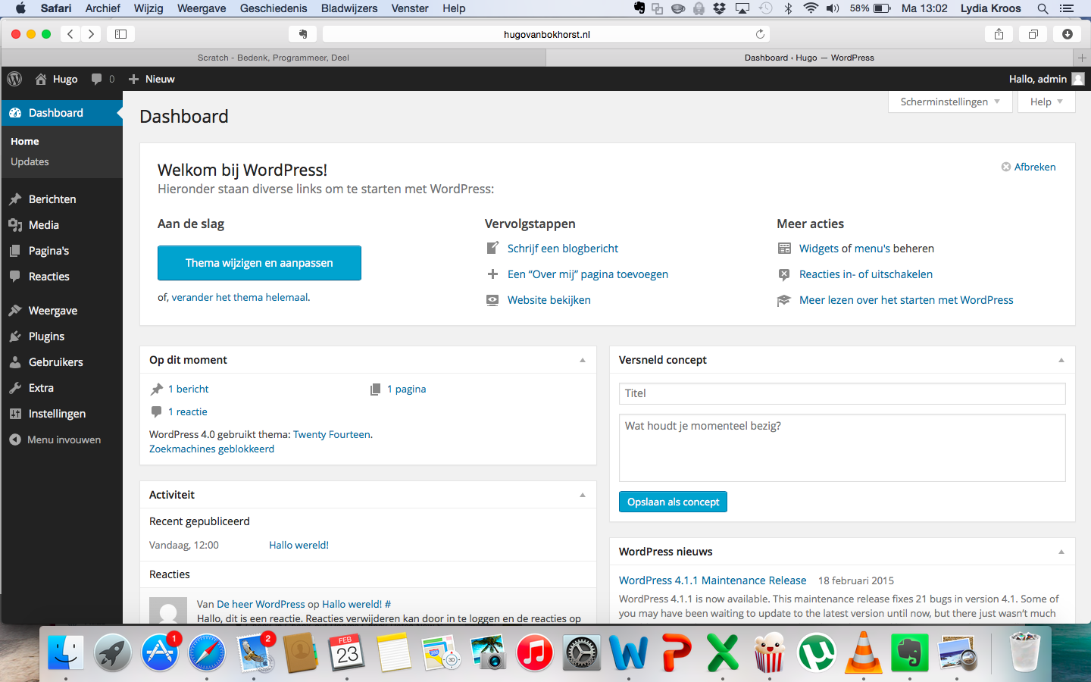Click verander het thema helemaal link
Image resolution: width=1091 pixels, height=682 pixels.
[x=239, y=297]
